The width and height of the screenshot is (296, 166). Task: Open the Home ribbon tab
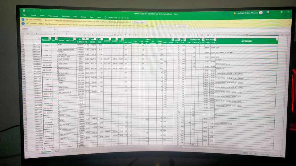coord(33,15)
